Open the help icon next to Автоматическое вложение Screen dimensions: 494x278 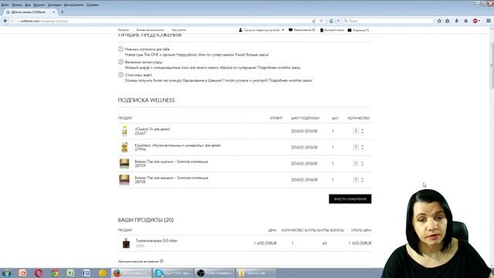pyautogui.click(x=161, y=261)
